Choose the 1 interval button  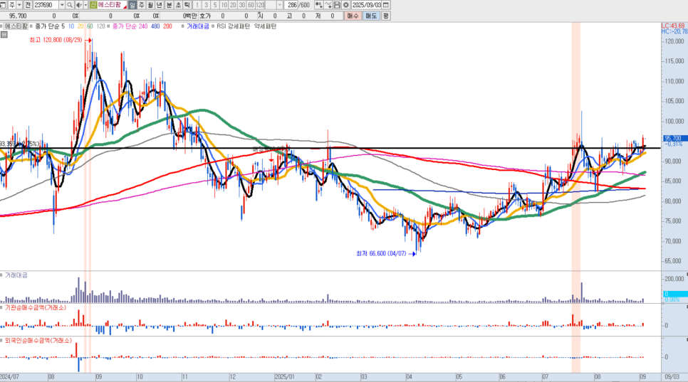(x=197, y=5)
